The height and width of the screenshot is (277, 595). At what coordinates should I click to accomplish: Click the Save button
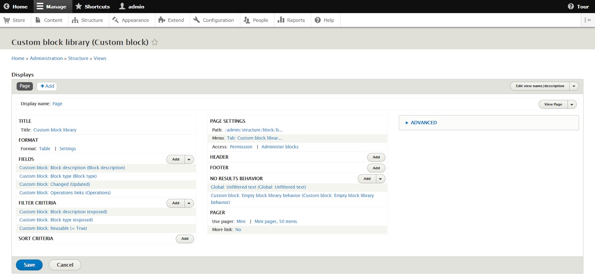[x=29, y=265]
